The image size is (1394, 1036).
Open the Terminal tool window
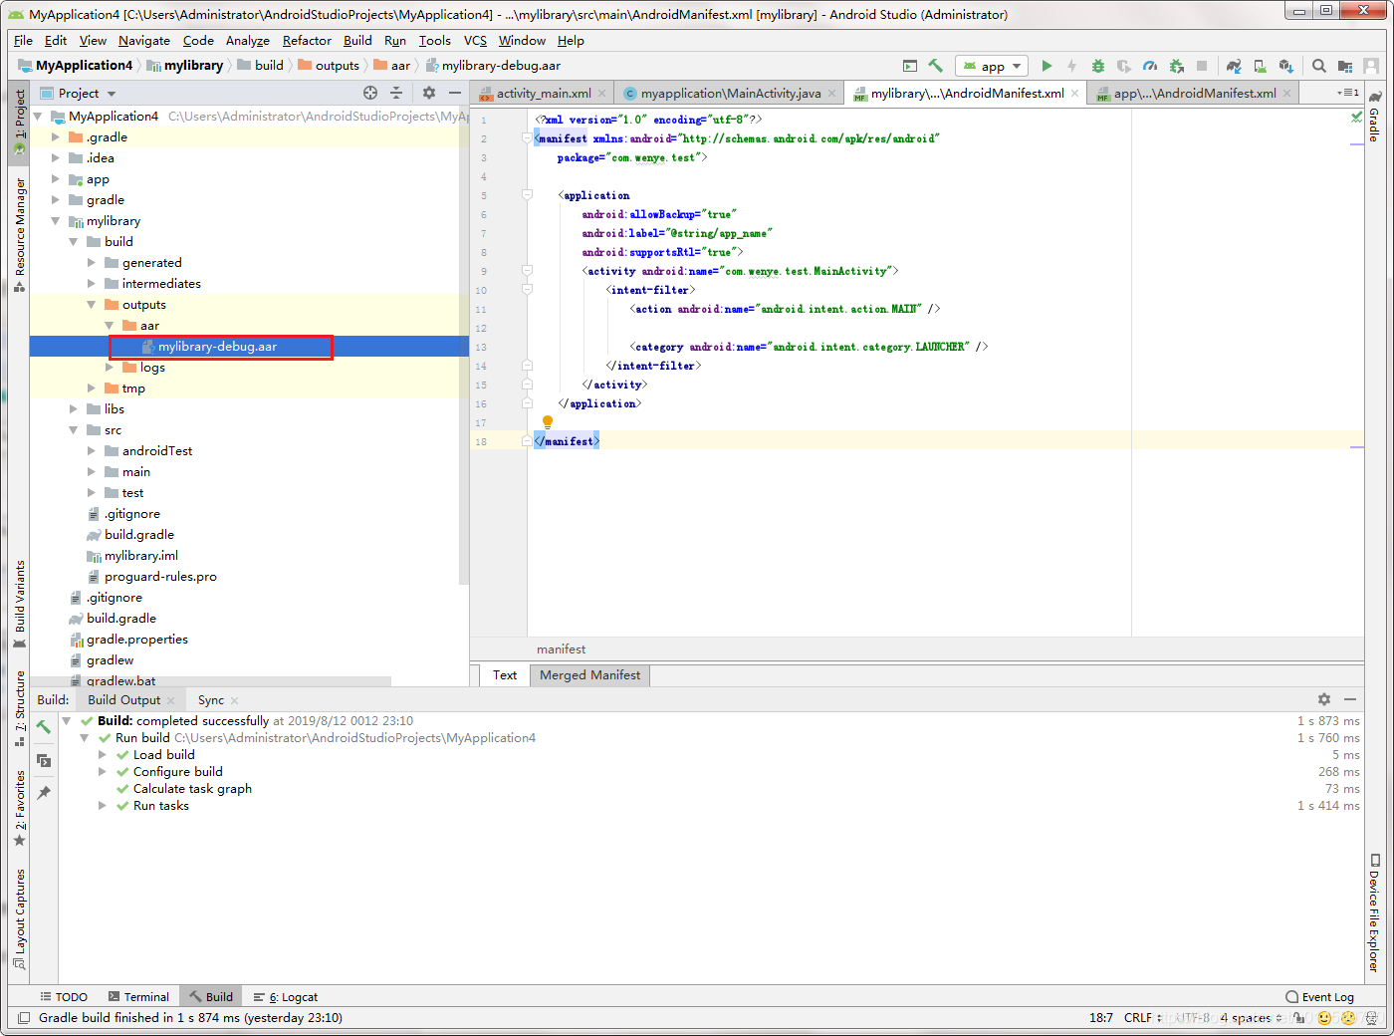pyautogui.click(x=138, y=997)
